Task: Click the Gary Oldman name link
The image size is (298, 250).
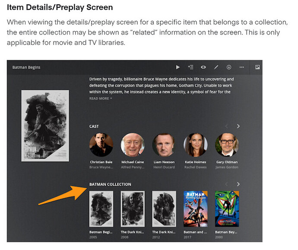Action: [227, 162]
